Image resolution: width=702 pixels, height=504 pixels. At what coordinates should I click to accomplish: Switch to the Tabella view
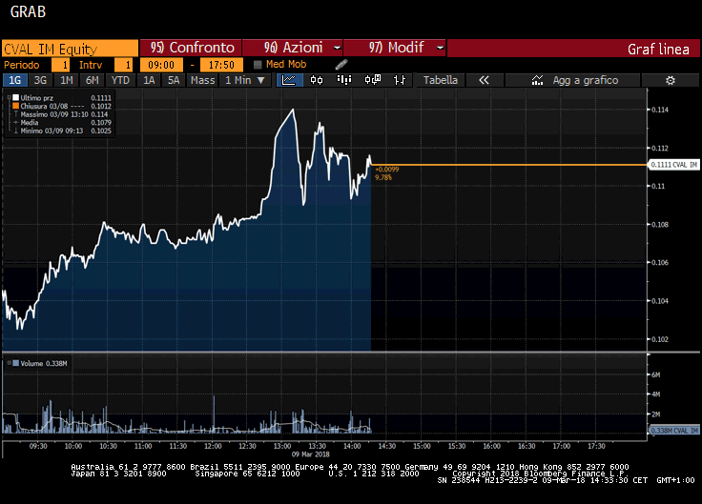point(440,81)
